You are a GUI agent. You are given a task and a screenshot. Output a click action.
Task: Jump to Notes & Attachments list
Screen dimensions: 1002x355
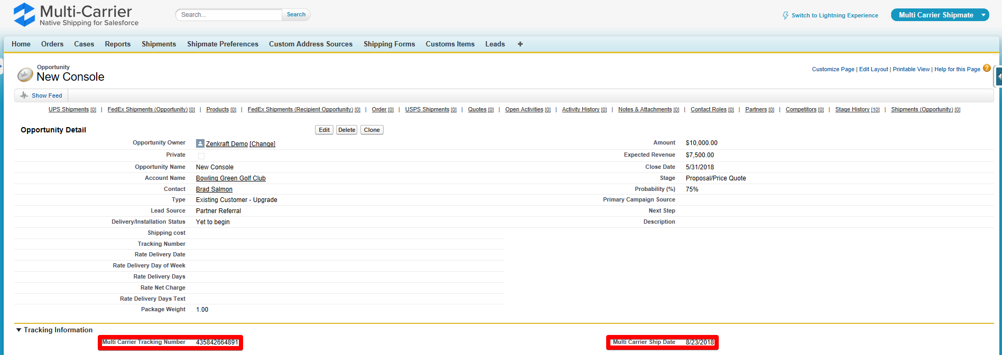649,110
